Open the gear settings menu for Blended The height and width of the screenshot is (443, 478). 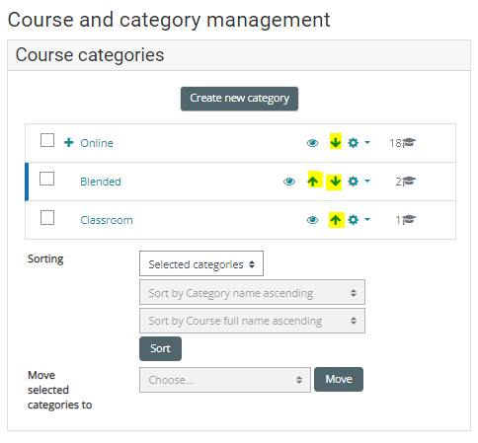(x=358, y=182)
